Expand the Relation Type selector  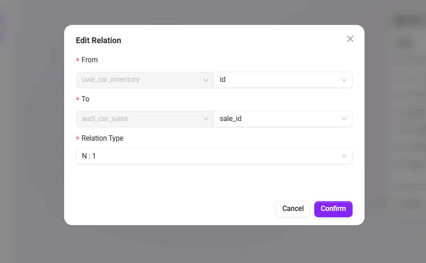209,156
